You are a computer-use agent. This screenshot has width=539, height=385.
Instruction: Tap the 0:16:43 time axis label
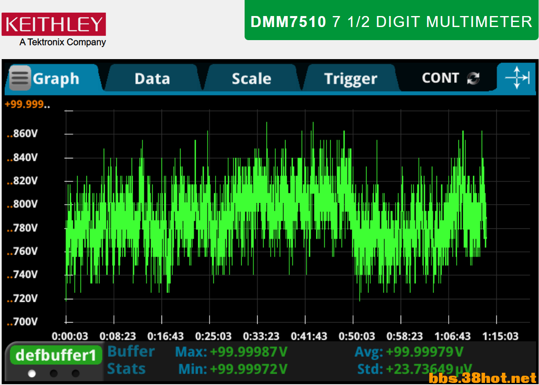pos(166,336)
